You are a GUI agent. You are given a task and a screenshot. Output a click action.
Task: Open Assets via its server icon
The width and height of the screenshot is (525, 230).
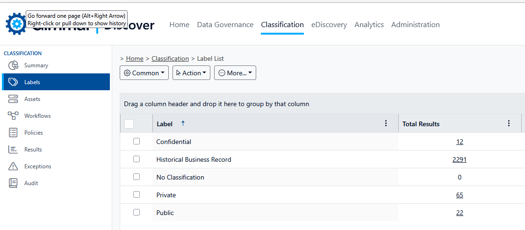click(x=13, y=99)
